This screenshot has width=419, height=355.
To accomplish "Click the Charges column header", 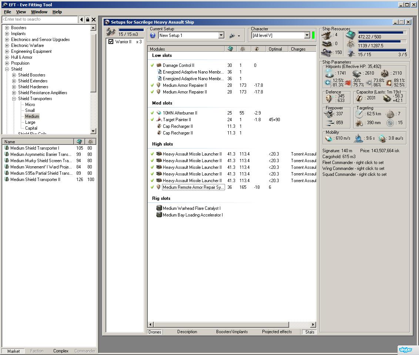I will click(302, 49).
